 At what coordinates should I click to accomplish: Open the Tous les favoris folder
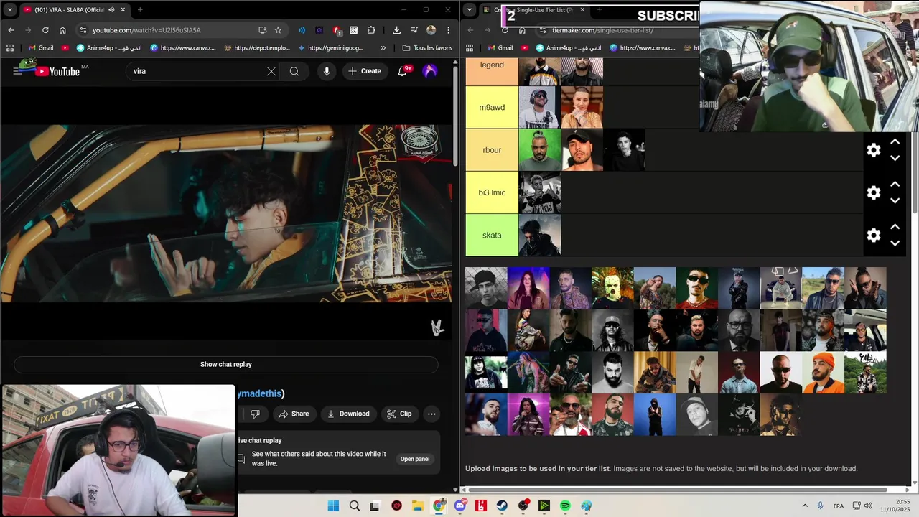coord(427,48)
